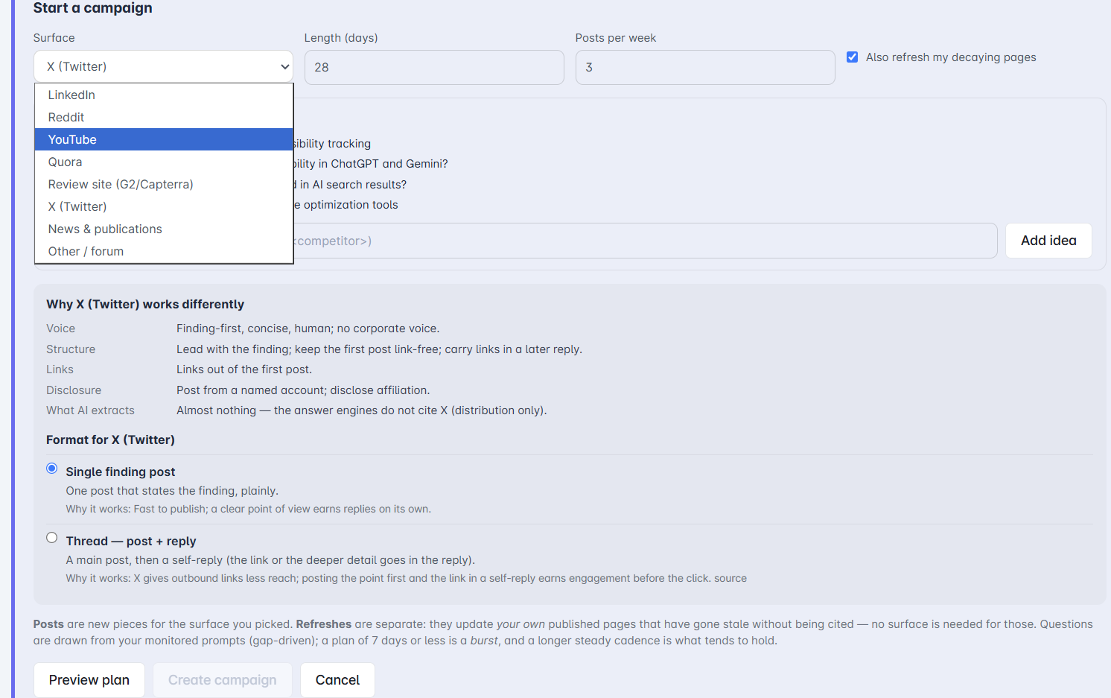This screenshot has height=698, width=1111.
Task: Click the 'Why X (Twitter) works differently' heading
Action: point(145,304)
